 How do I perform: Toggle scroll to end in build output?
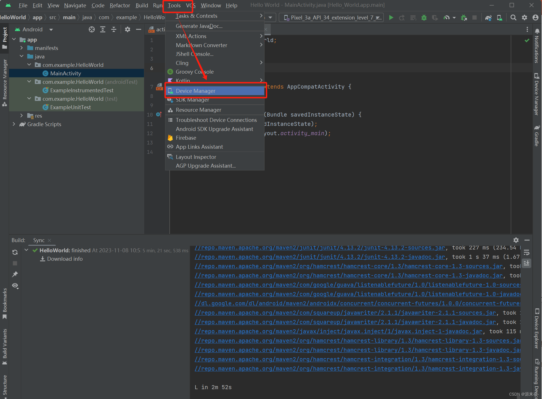[526, 263]
